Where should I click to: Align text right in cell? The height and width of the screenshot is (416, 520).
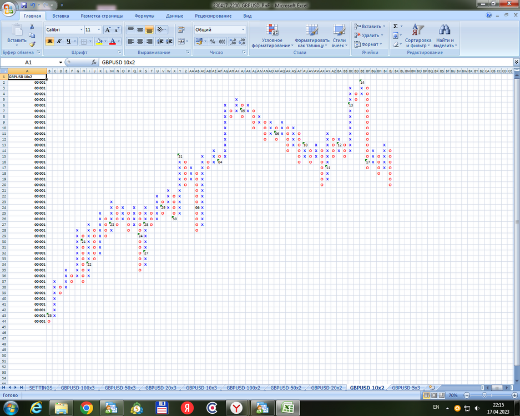pos(149,41)
